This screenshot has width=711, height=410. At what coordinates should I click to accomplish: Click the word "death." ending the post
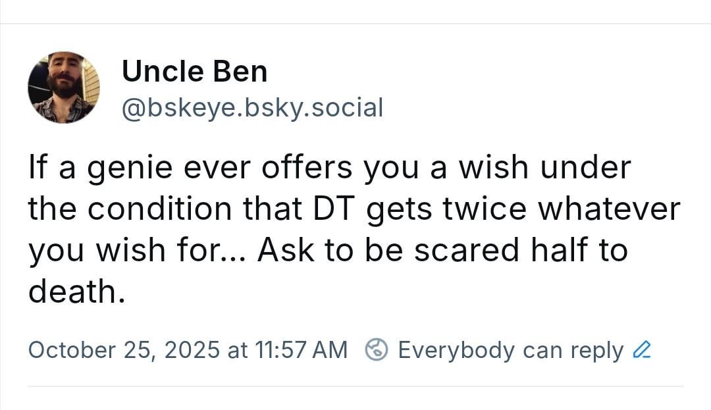pyautogui.click(x=76, y=292)
